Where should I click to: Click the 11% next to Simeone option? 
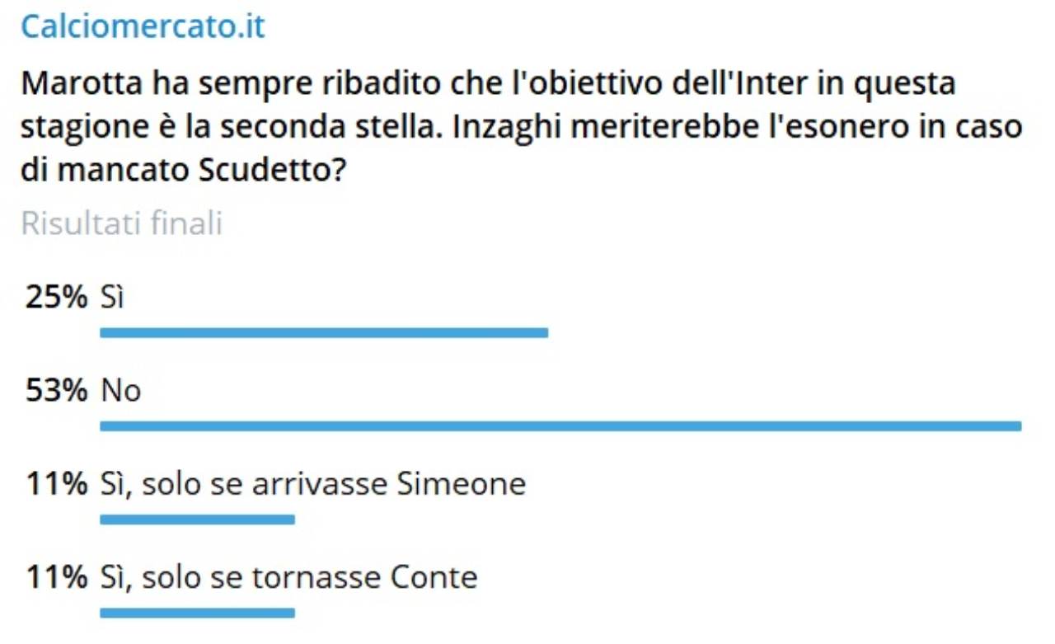[x=56, y=483]
